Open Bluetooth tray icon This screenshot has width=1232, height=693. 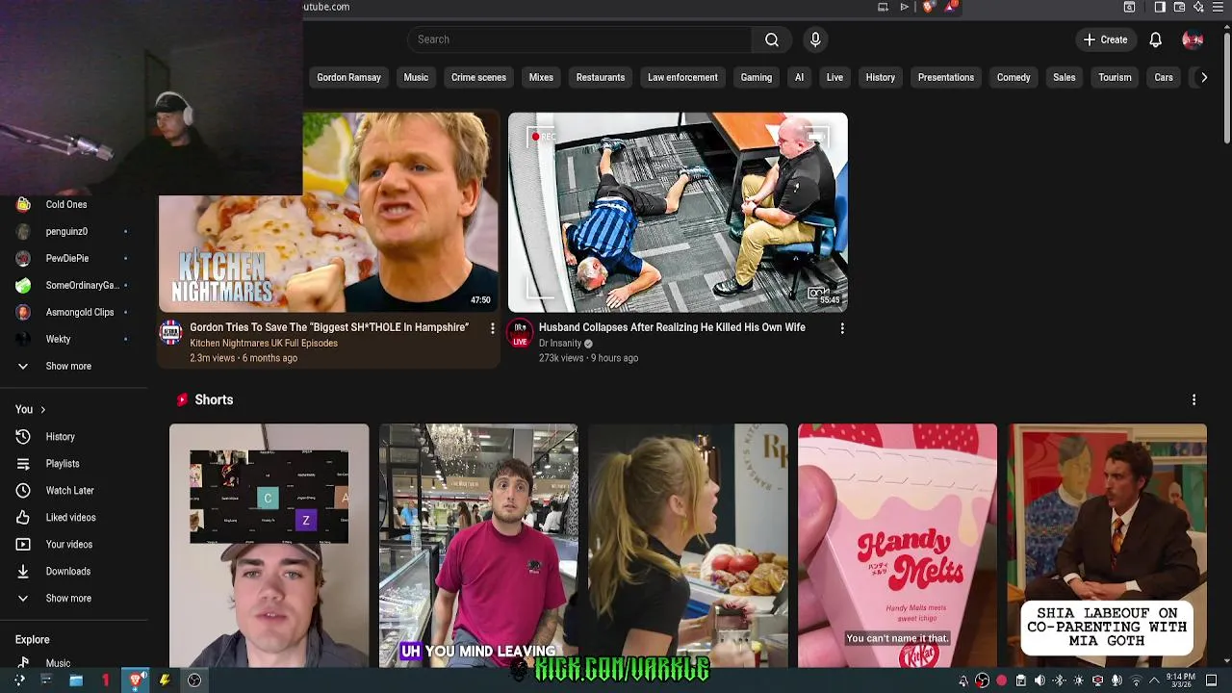pos(1059,680)
